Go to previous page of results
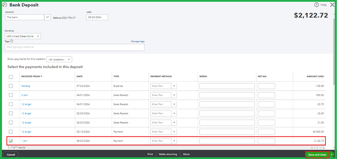Image resolution: width=337 pixels, height=159 pixels. [x=315, y=148]
